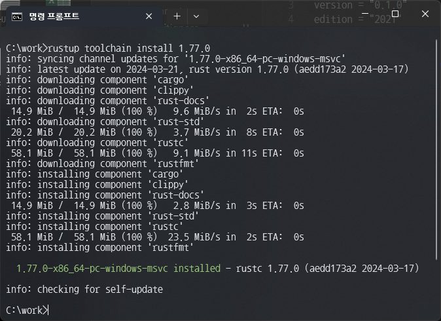Click the Command Prompt tab icon
The image size is (441, 321).
pos(17,17)
